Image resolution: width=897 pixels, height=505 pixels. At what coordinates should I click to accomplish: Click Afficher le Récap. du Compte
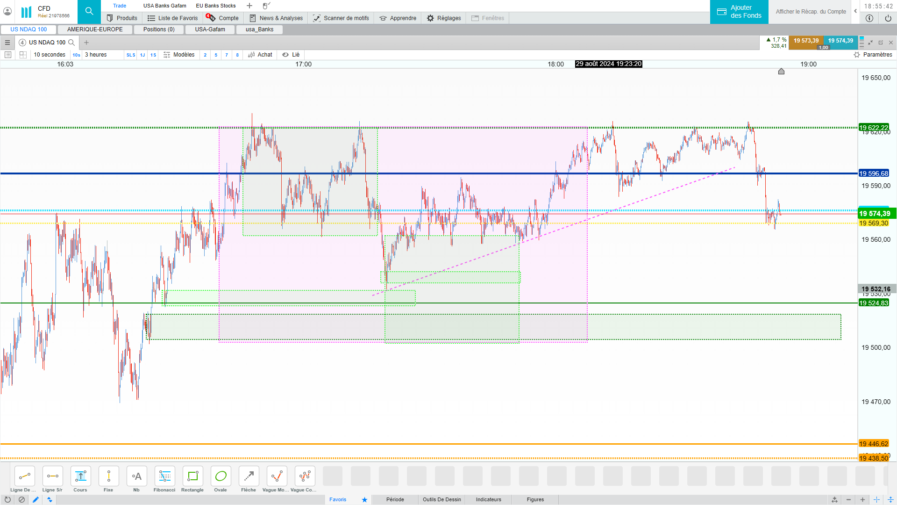[x=811, y=12]
